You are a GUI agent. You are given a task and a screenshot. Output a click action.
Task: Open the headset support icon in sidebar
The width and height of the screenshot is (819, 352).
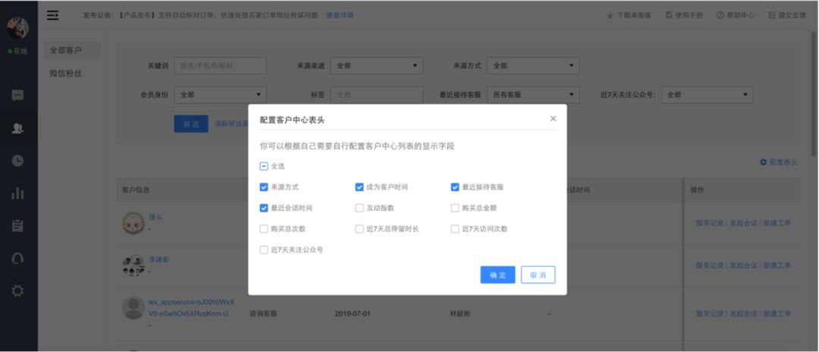[x=17, y=258]
